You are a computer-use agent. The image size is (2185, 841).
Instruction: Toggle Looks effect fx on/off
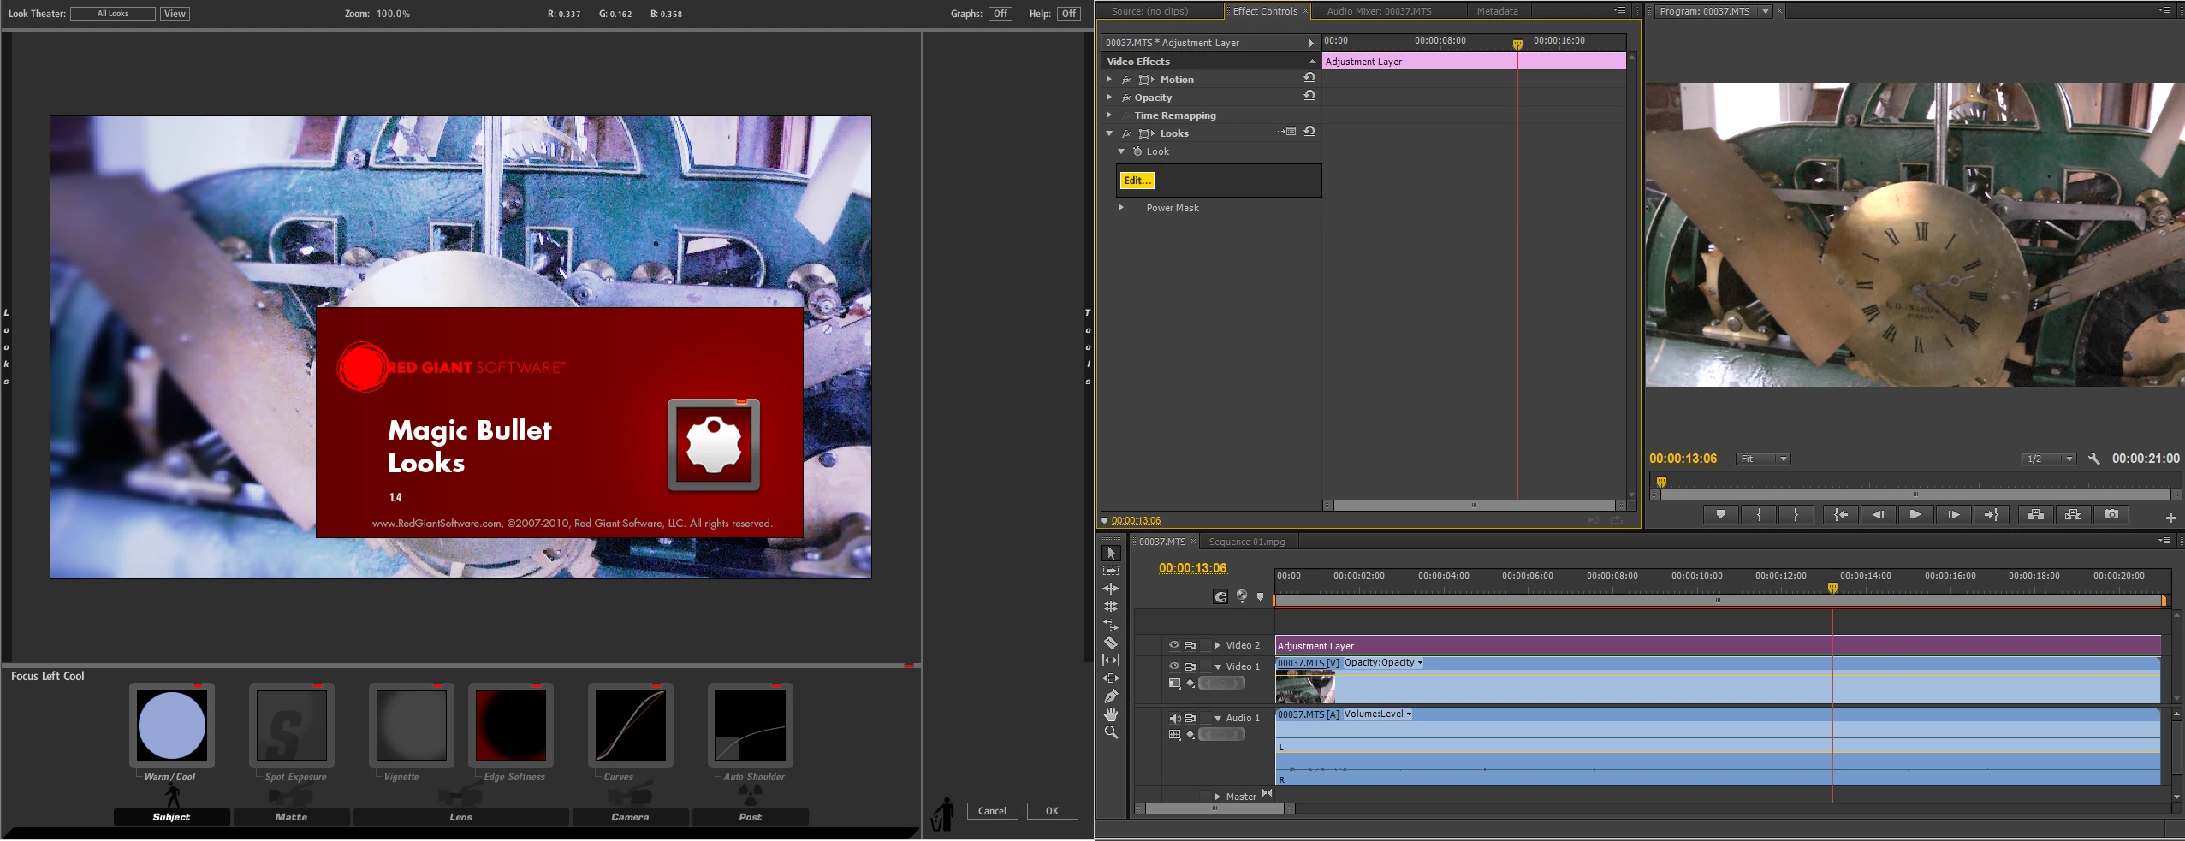1126,133
